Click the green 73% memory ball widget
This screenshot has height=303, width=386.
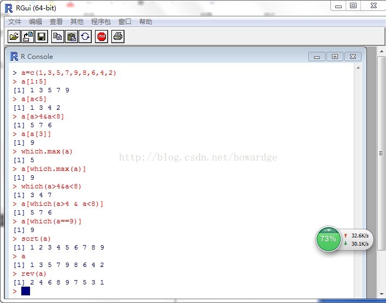pyautogui.click(x=328, y=239)
